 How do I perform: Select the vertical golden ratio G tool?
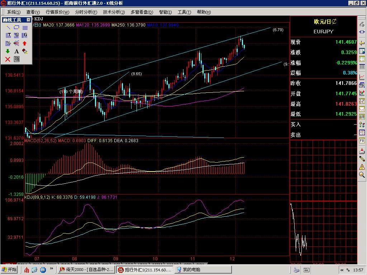(x=25, y=35)
